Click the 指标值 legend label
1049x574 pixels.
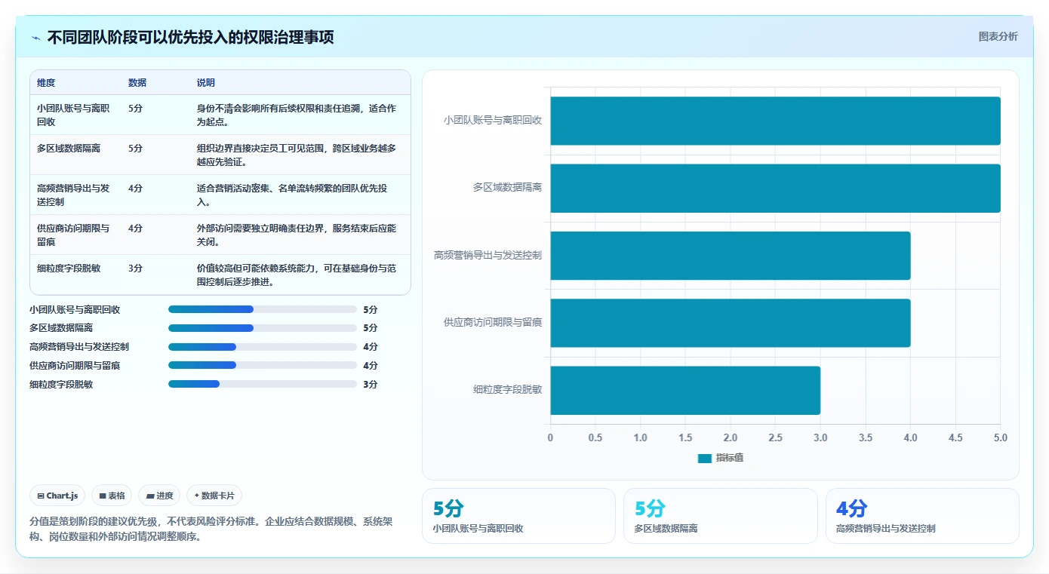pos(730,458)
